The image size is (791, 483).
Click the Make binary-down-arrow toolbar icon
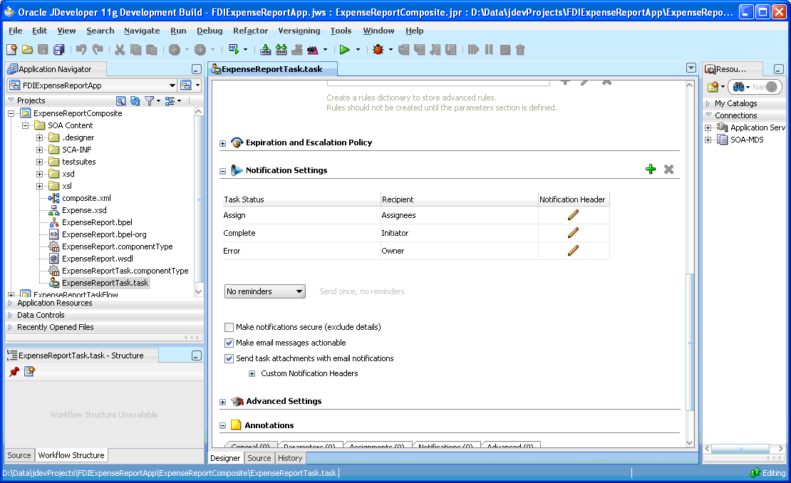(265, 49)
